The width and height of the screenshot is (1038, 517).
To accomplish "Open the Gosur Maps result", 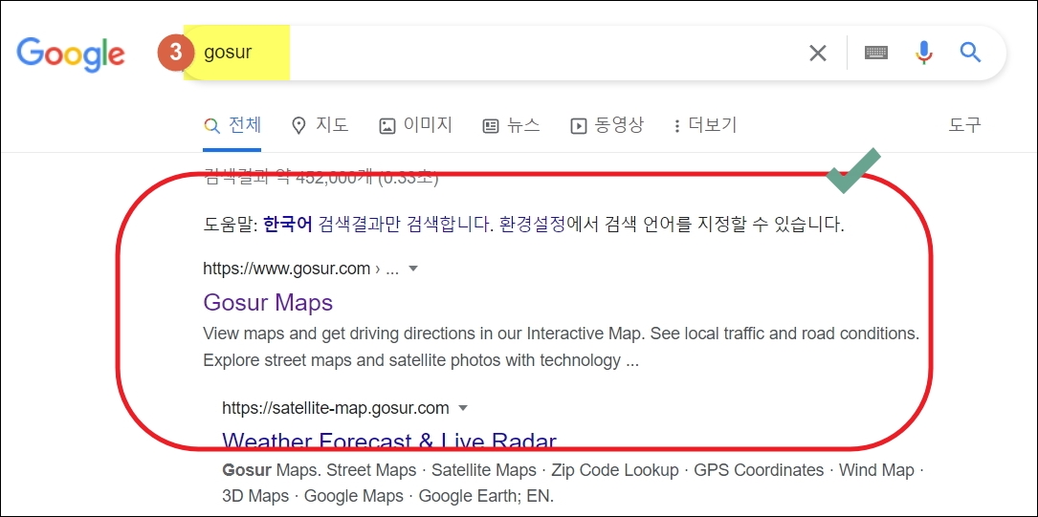I will 268,302.
